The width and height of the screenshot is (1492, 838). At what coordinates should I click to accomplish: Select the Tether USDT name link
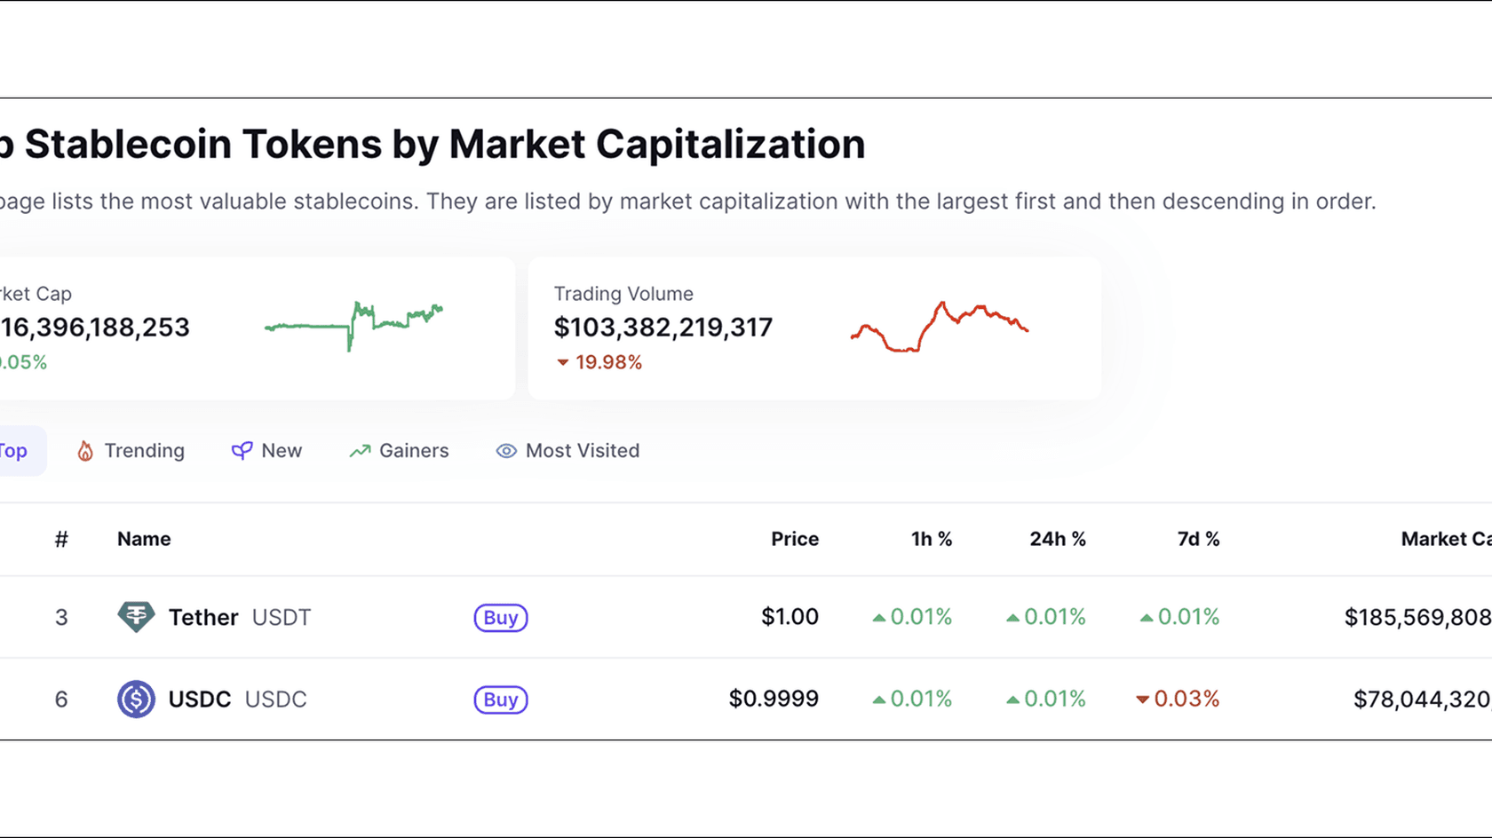click(x=202, y=617)
